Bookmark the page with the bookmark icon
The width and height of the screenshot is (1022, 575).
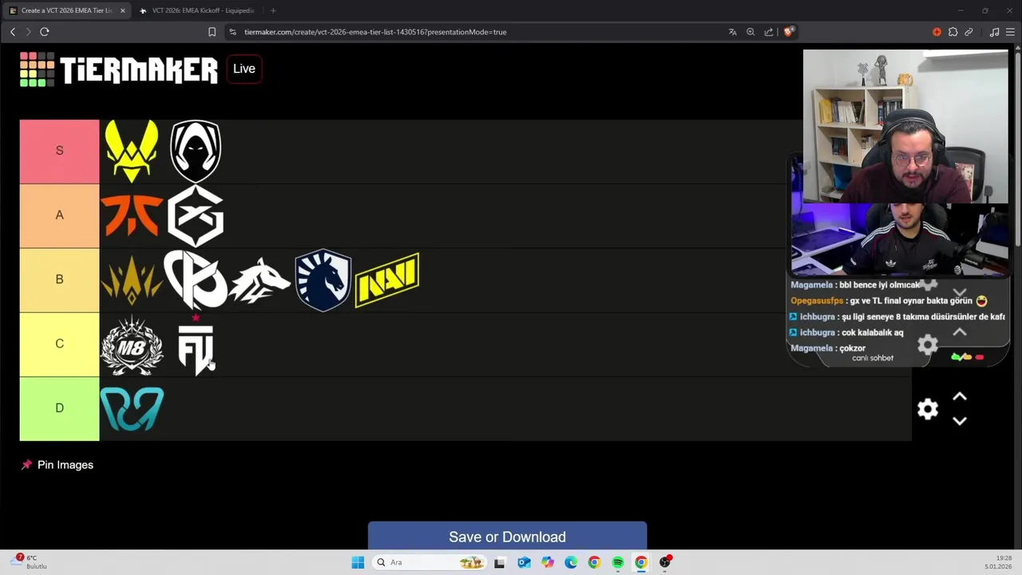pos(212,32)
